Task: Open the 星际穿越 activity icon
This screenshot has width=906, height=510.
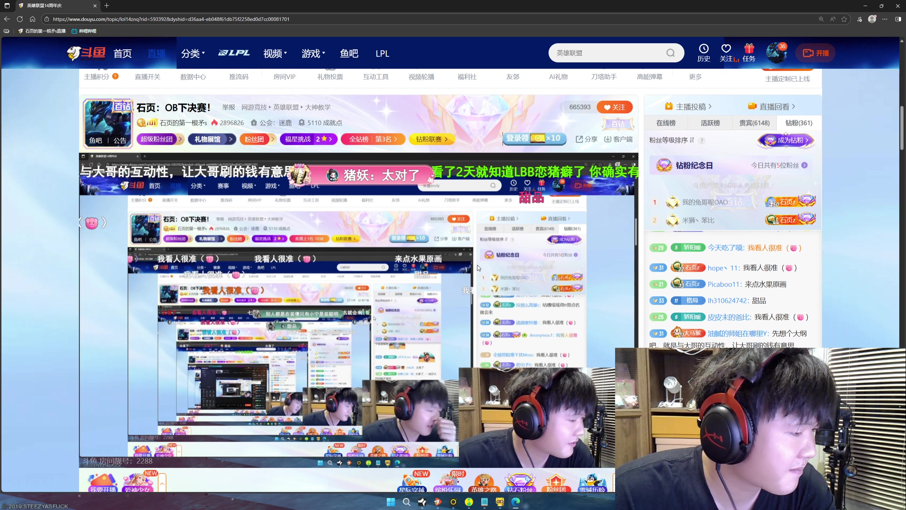Action: (x=412, y=482)
